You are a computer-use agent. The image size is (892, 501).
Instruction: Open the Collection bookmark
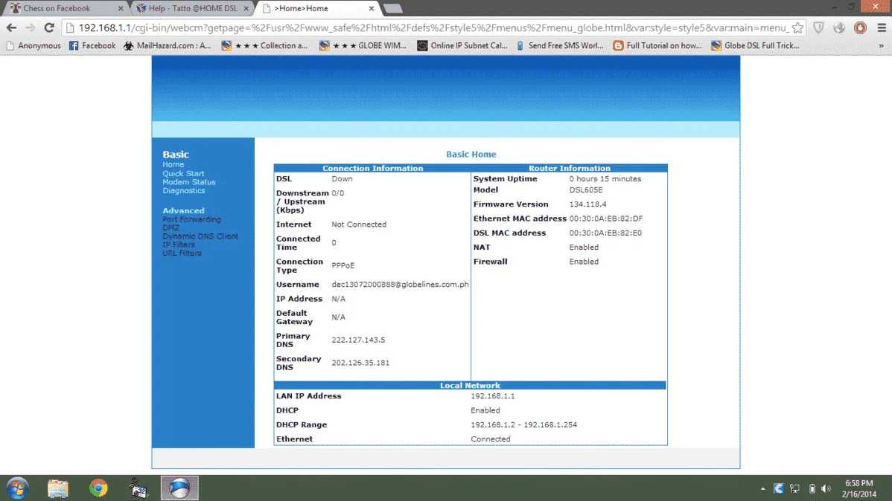click(x=264, y=45)
